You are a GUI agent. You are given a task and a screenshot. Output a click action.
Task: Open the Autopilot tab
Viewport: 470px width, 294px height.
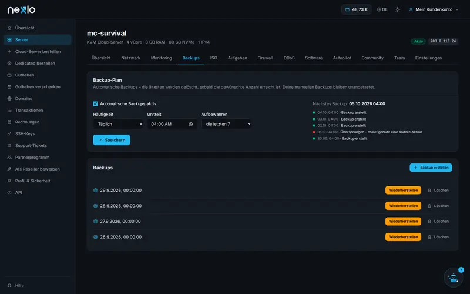[342, 58]
